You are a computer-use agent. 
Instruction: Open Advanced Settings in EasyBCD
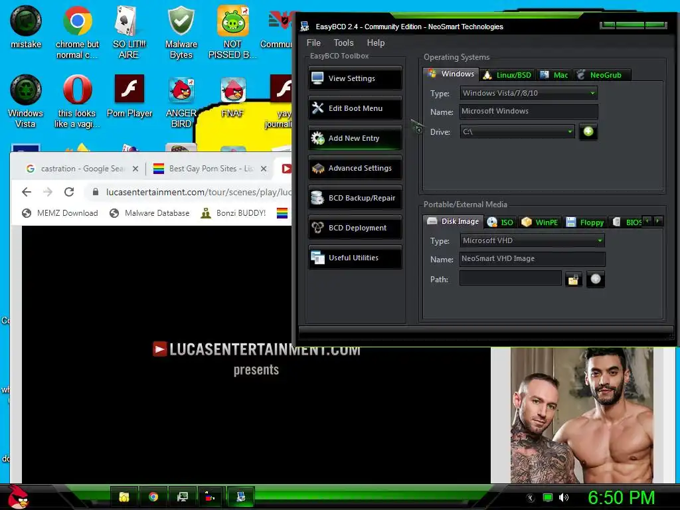pyautogui.click(x=355, y=168)
